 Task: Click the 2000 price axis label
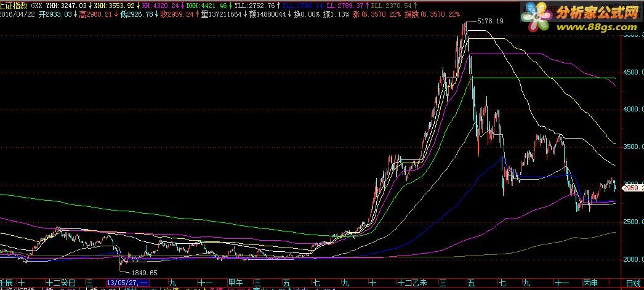pyautogui.click(x=633, y=260)
